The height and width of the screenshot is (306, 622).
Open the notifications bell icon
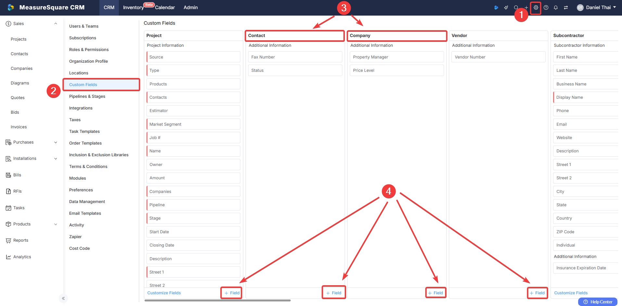(x=556, y=7)
